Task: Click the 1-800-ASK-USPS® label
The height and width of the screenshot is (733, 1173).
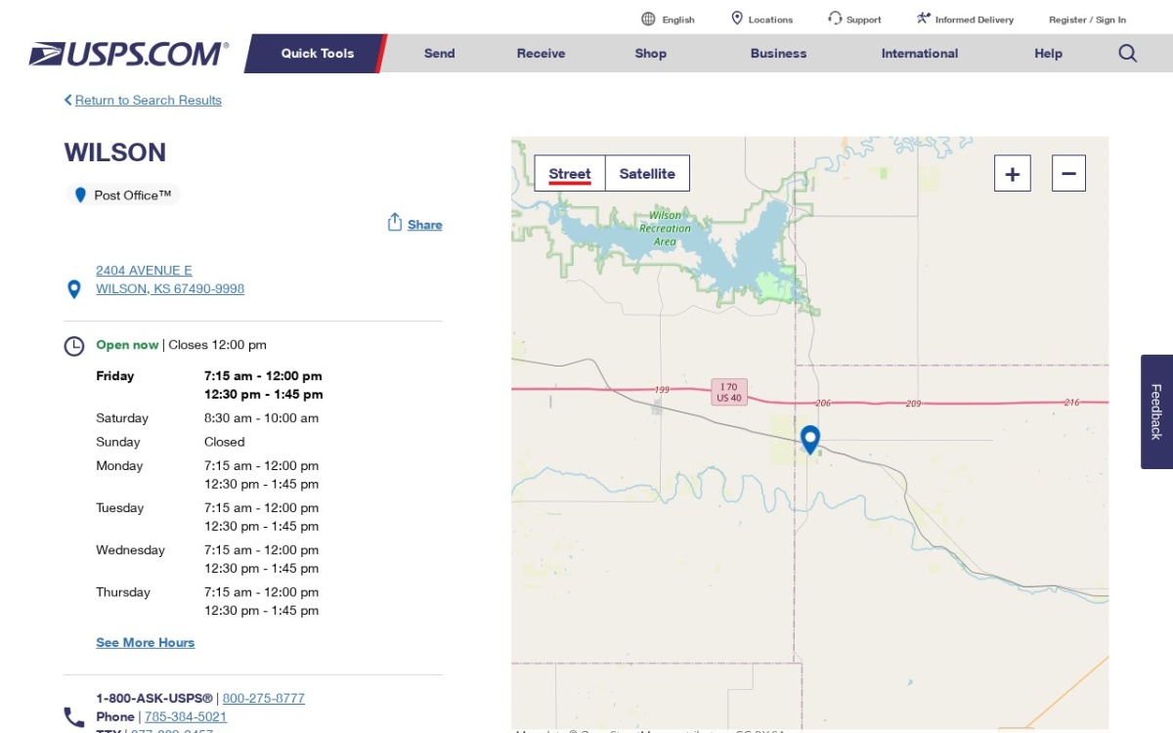Action: [x=154, y=698]
